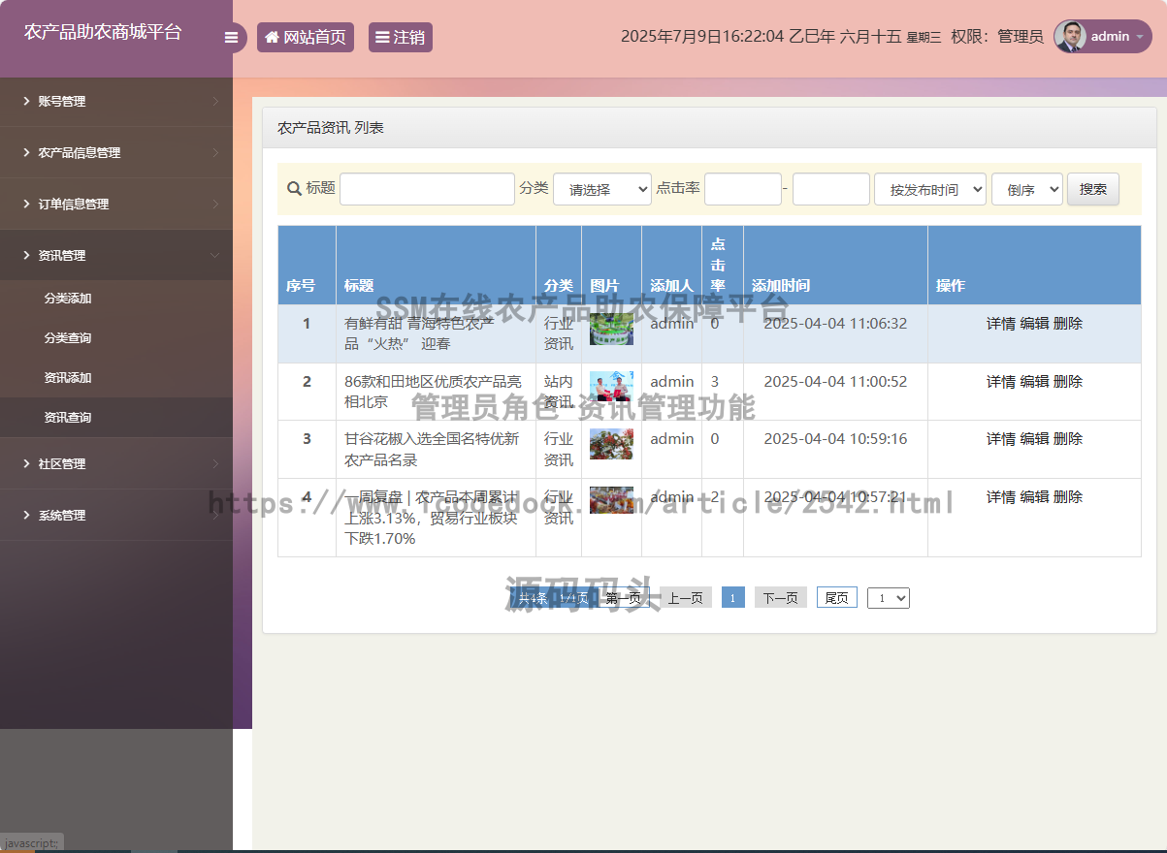This screenshot has height=853, width=1167.
Task: Expand the 账号管理 sidebar menu
Action: (116, 101)
